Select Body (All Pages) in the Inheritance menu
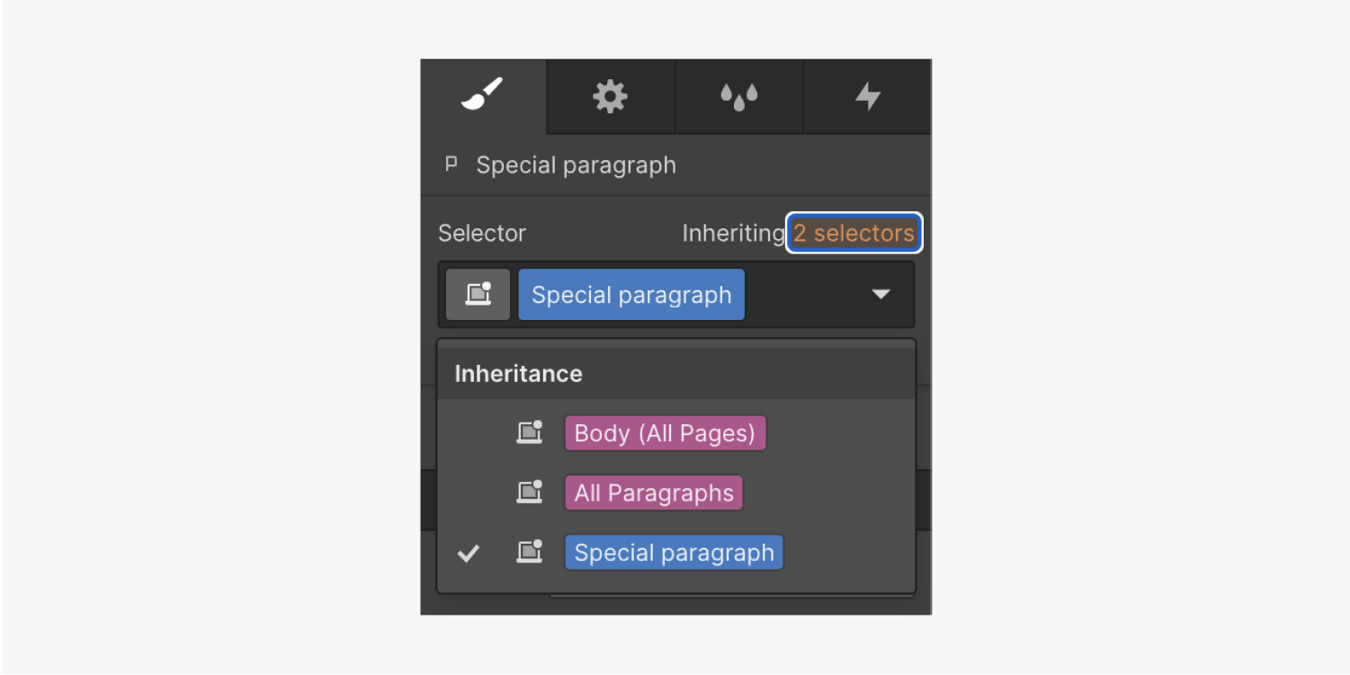This screenshot has height=675, width=1350. point(665,433)
